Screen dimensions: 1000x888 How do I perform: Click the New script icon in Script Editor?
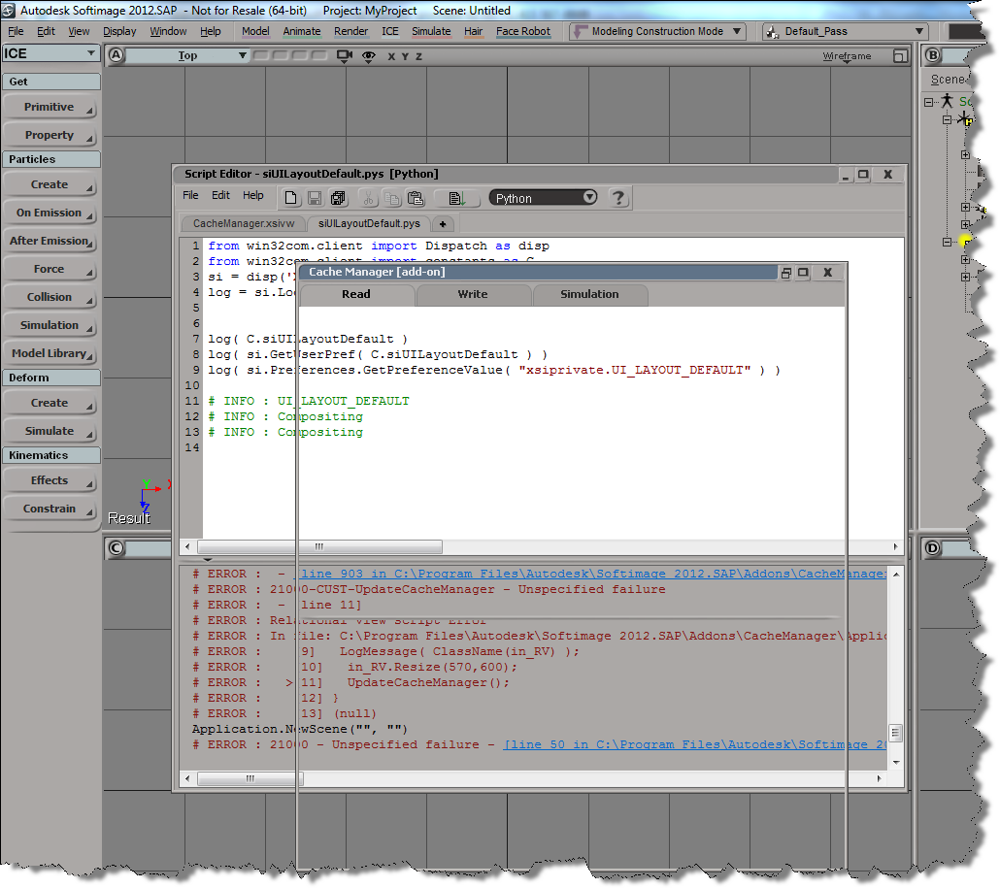pos(291,198)
